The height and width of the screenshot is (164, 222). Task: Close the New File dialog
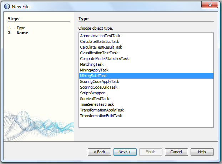pyautogui.click(x=210, y=5)
